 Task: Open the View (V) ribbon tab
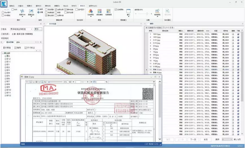click(x=29, y=6)
